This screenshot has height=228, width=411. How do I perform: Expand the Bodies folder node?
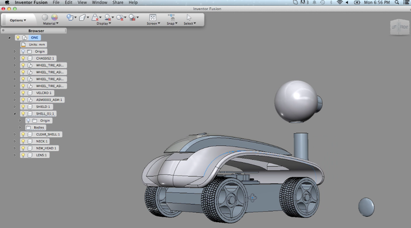point(20,128)
